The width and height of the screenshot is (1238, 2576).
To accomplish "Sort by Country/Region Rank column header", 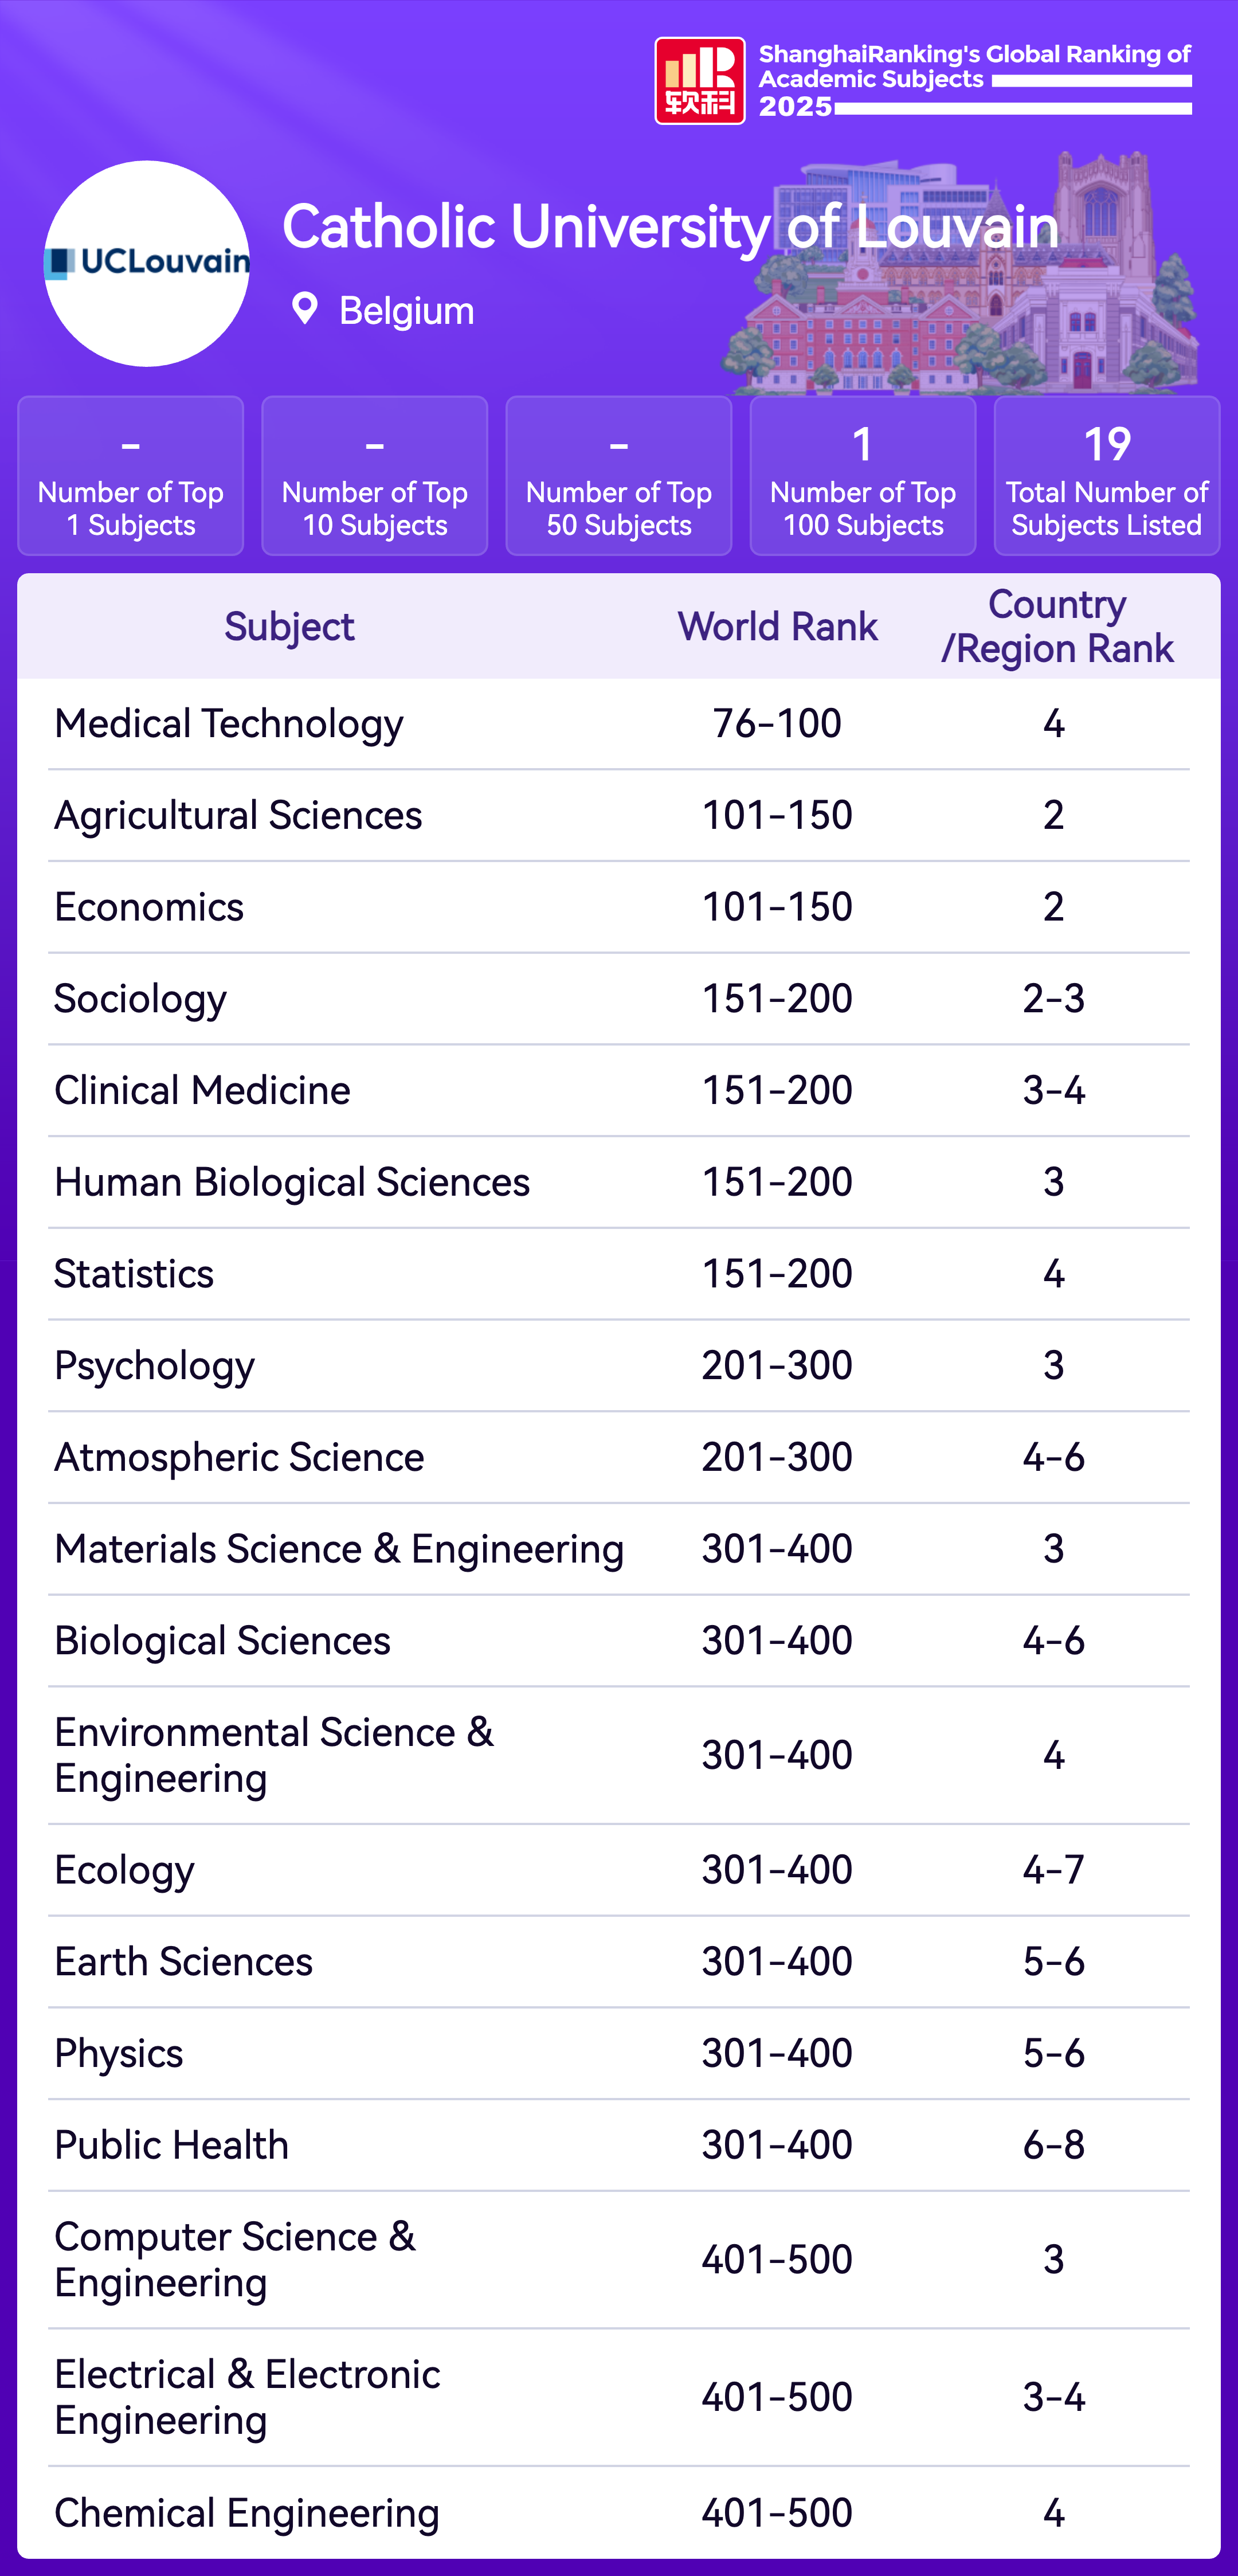I will tap(1056, 627).
